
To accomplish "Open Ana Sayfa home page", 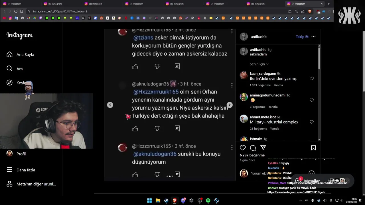I will [21, 54].
